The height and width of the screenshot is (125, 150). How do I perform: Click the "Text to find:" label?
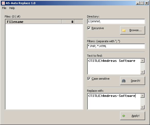coord(95,56)
